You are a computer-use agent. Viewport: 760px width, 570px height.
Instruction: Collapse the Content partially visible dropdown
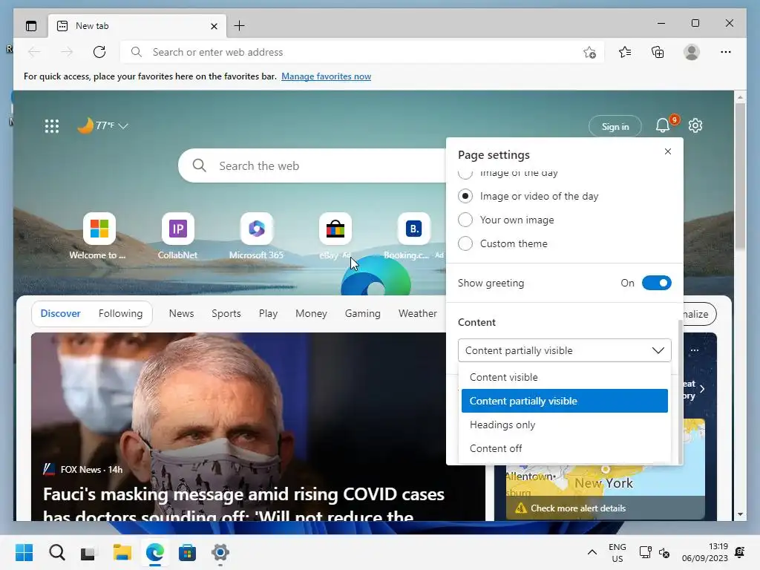564,350
